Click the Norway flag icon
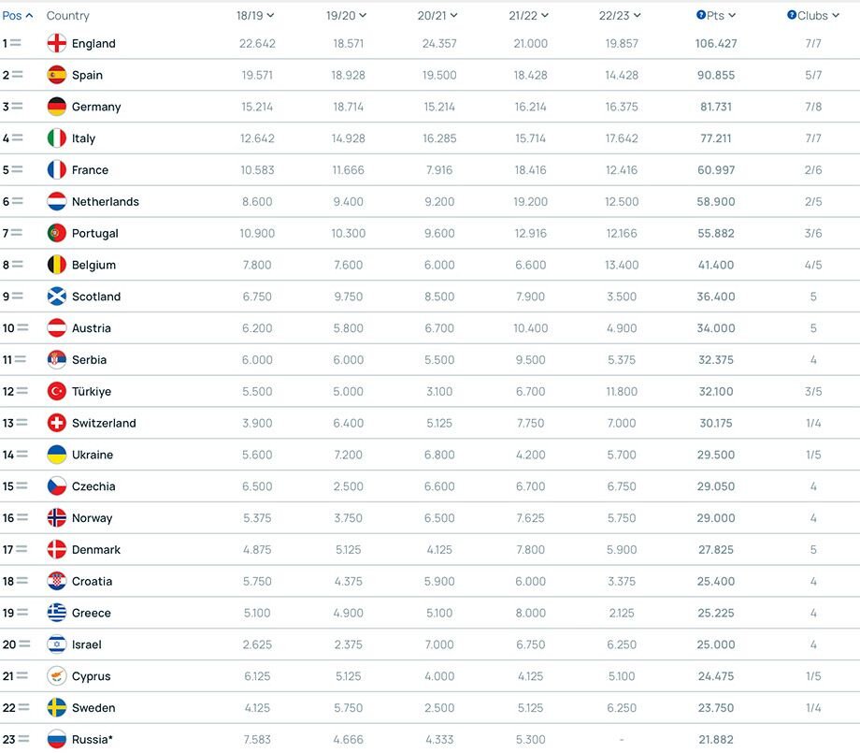The image size is (860, 753). 56,517
